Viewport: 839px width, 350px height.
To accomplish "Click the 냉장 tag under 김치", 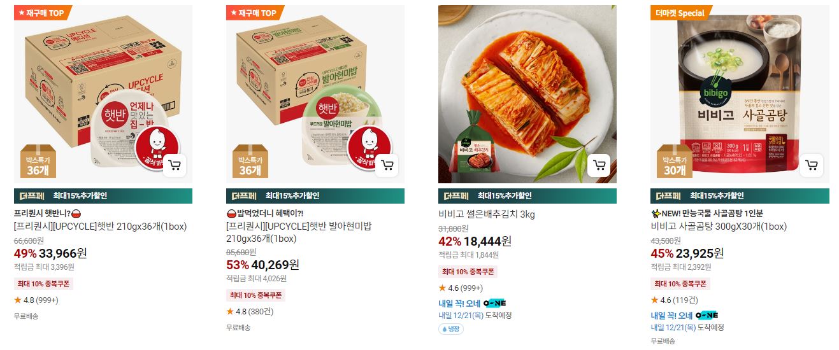I will (450, 329).
